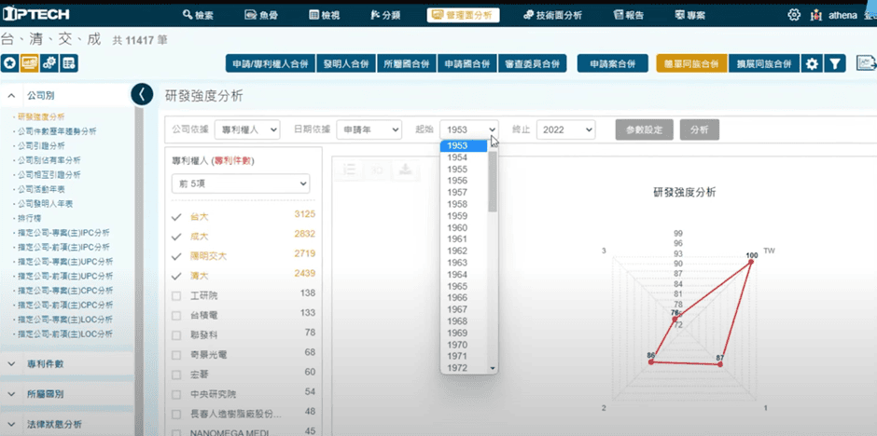877x436 pixels.
Task: Open the 終止 year 2022 dropdown
Action: [x=565, y=129]
